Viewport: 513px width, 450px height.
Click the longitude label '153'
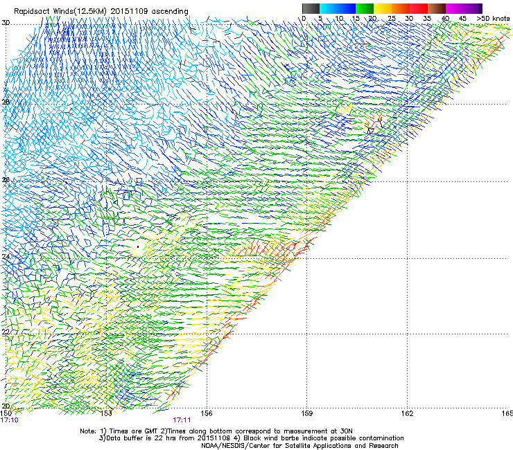pyautogui.click(x=106, y=413)
